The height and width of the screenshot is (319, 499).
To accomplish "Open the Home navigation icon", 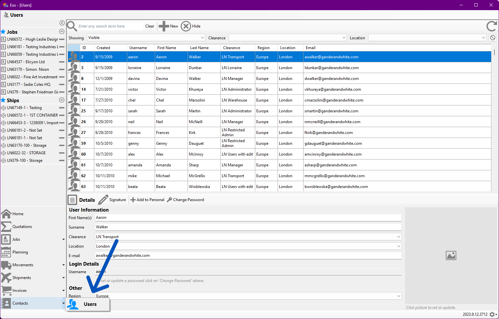I will (x=6, y=214).
